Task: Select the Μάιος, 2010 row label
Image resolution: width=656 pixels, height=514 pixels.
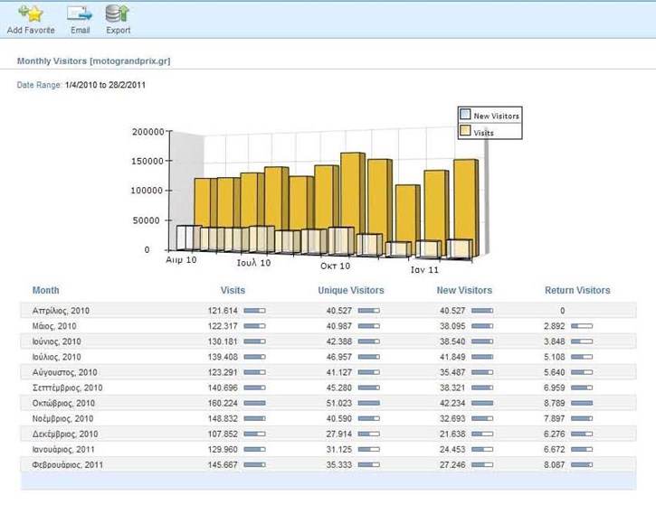Action: click(54, 326)
